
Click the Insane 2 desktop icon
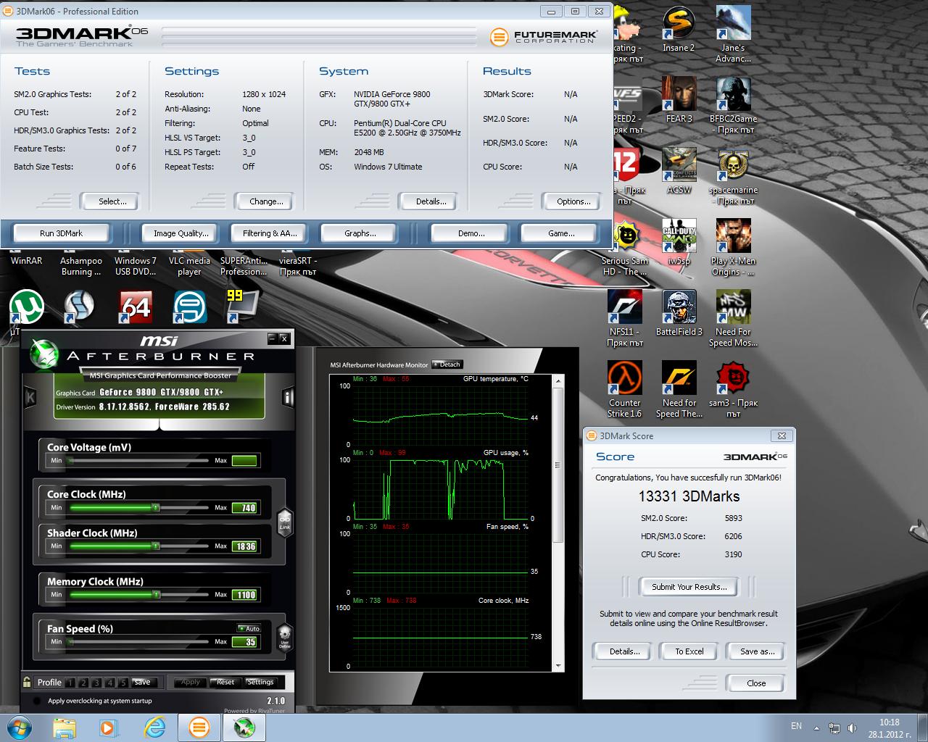679,30
